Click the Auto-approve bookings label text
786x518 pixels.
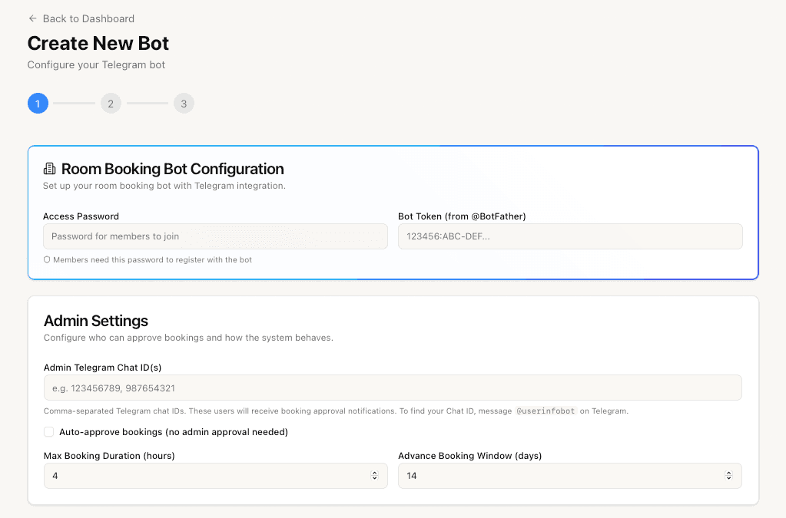coord(174,432)
